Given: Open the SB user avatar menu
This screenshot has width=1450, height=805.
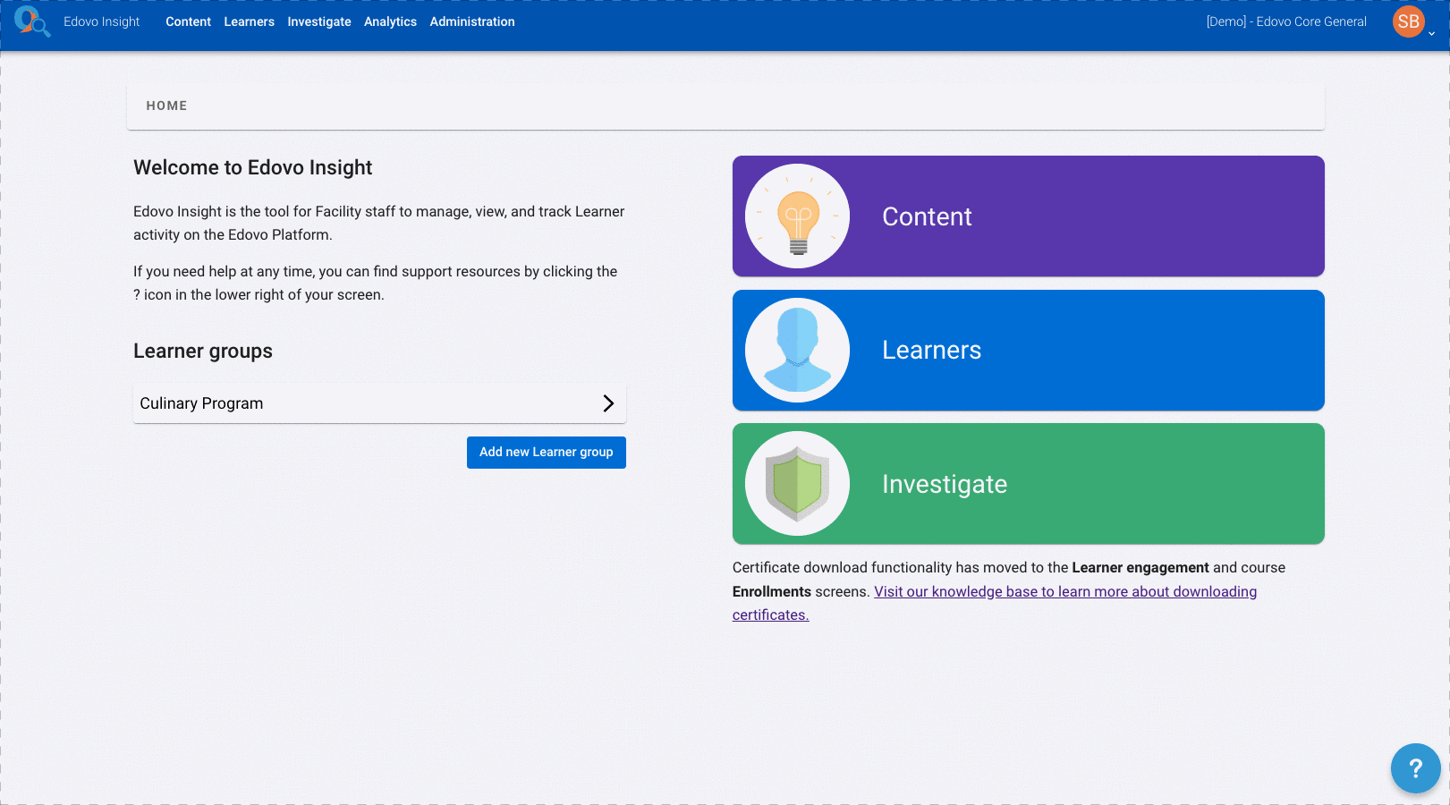Looking at the screenshot, I should coord(1408,21).
